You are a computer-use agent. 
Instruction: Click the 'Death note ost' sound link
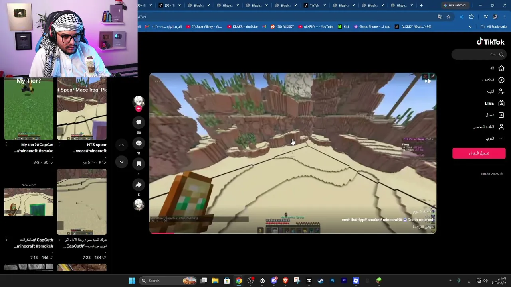coord(418,220)
